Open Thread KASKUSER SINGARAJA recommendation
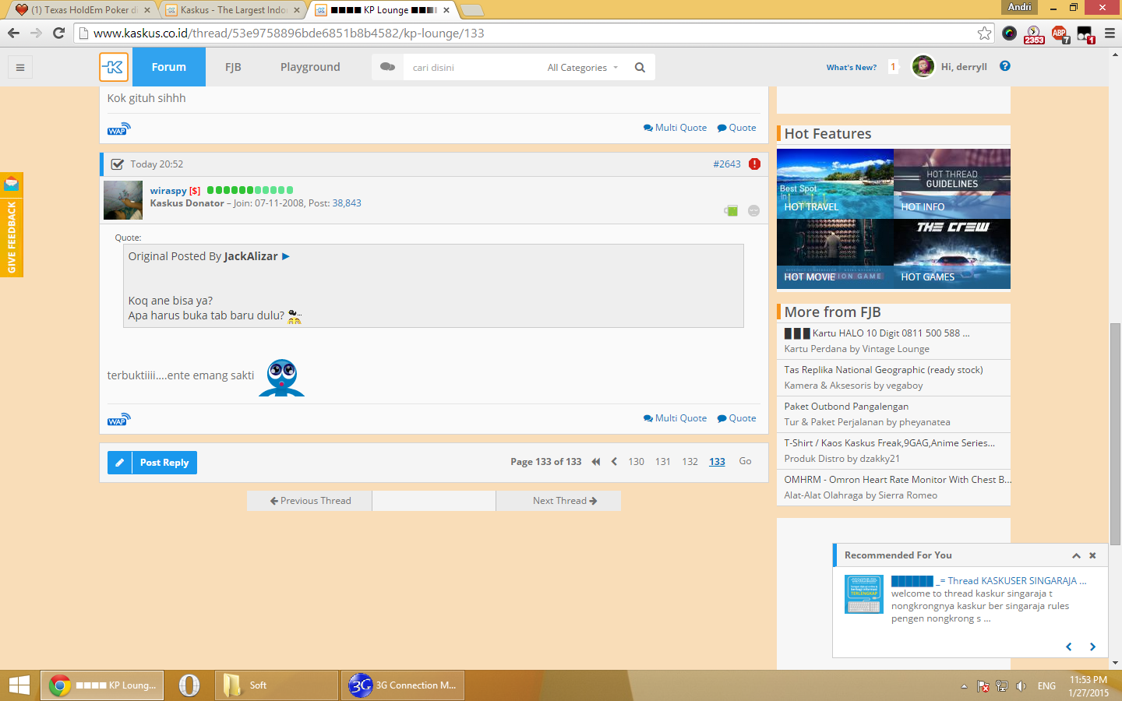 (x=989, y=581)
